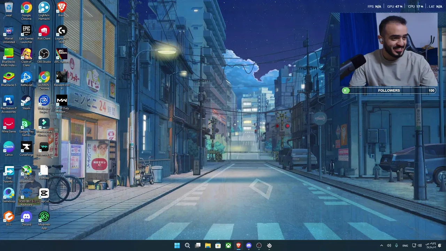
Task: Launch the ARC Raiders shortcut
Action: click(x=62, y=56)
